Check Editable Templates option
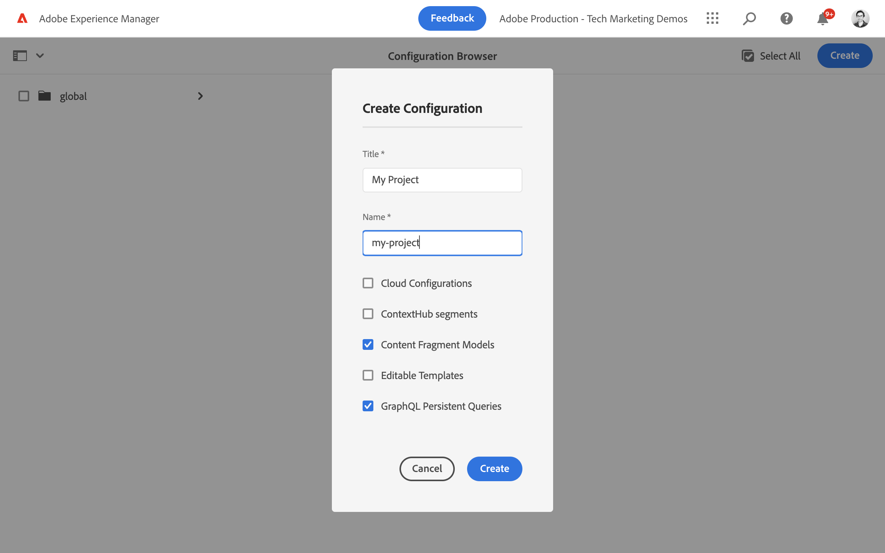This screenshot has height=553, width=885. click(368, 376)
